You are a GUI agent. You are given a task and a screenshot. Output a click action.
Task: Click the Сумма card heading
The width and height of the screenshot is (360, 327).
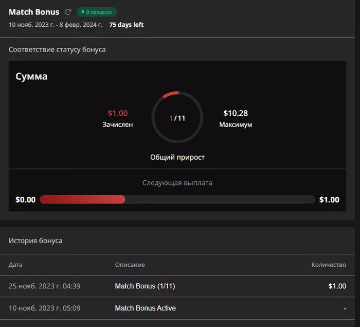click(x=32, y=77)
